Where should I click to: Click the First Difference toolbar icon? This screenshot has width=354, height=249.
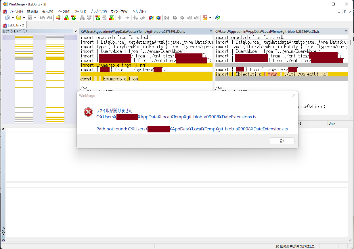point(97,18)
